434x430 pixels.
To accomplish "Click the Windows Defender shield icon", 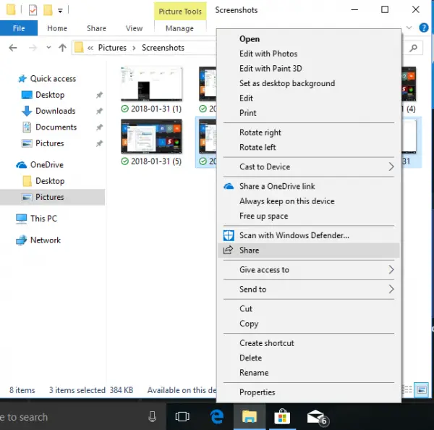I will tap(229, 235).
